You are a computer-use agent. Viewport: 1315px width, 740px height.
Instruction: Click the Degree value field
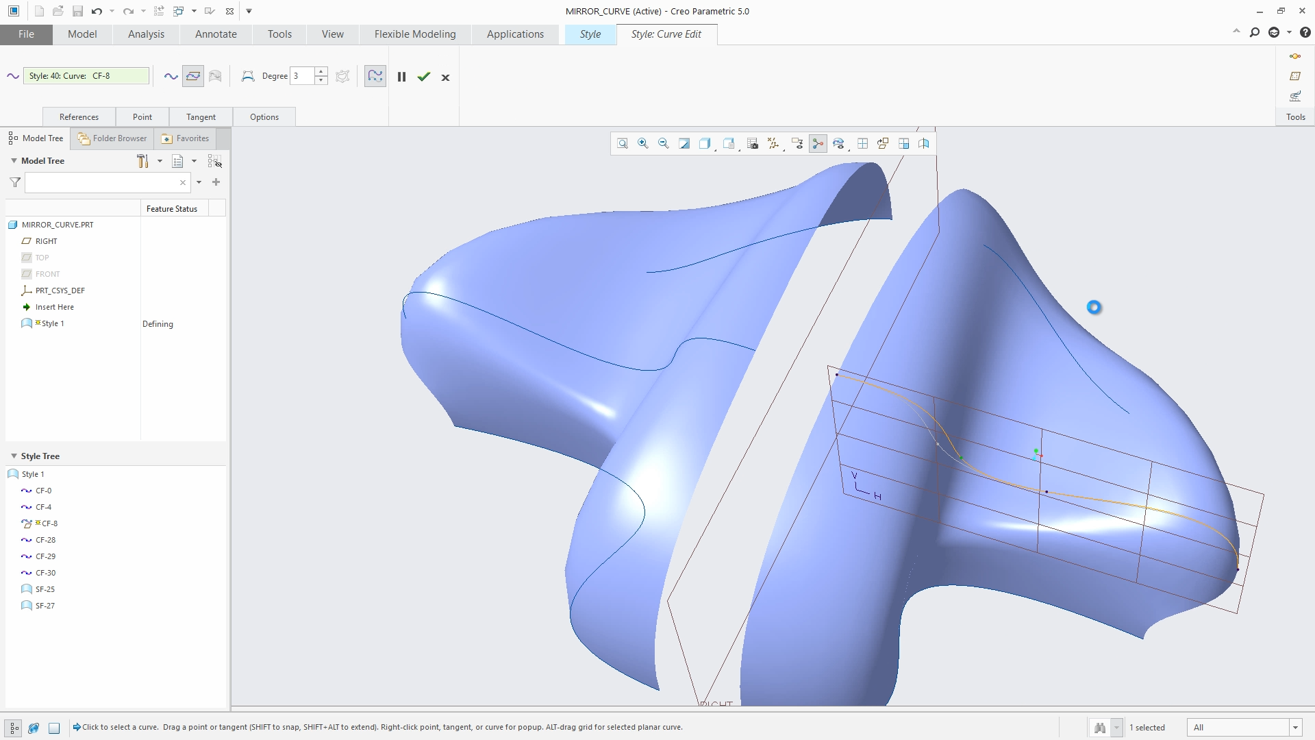(302, 76)
